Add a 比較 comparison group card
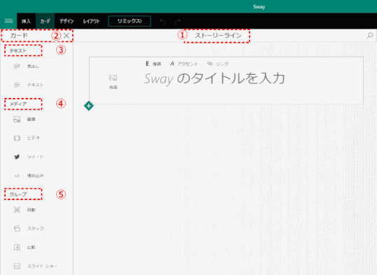Image resolution: width=377 pixels, height=275 pixels. click(x=25, y=247)
